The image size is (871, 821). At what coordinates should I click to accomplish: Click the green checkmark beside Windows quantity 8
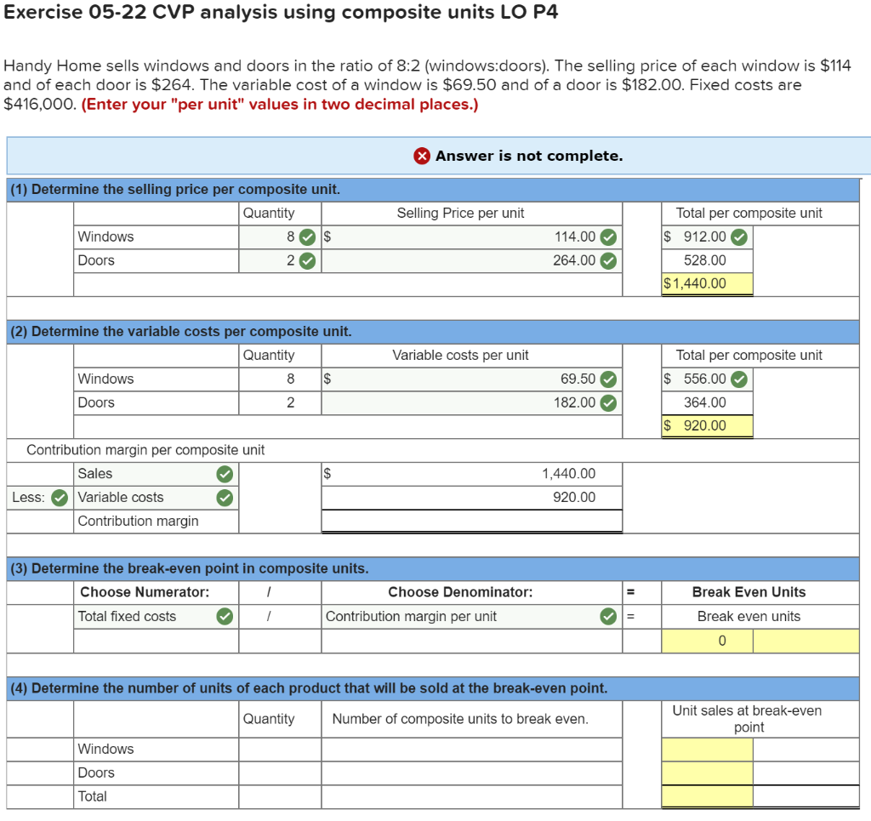(x=308, y=237)
